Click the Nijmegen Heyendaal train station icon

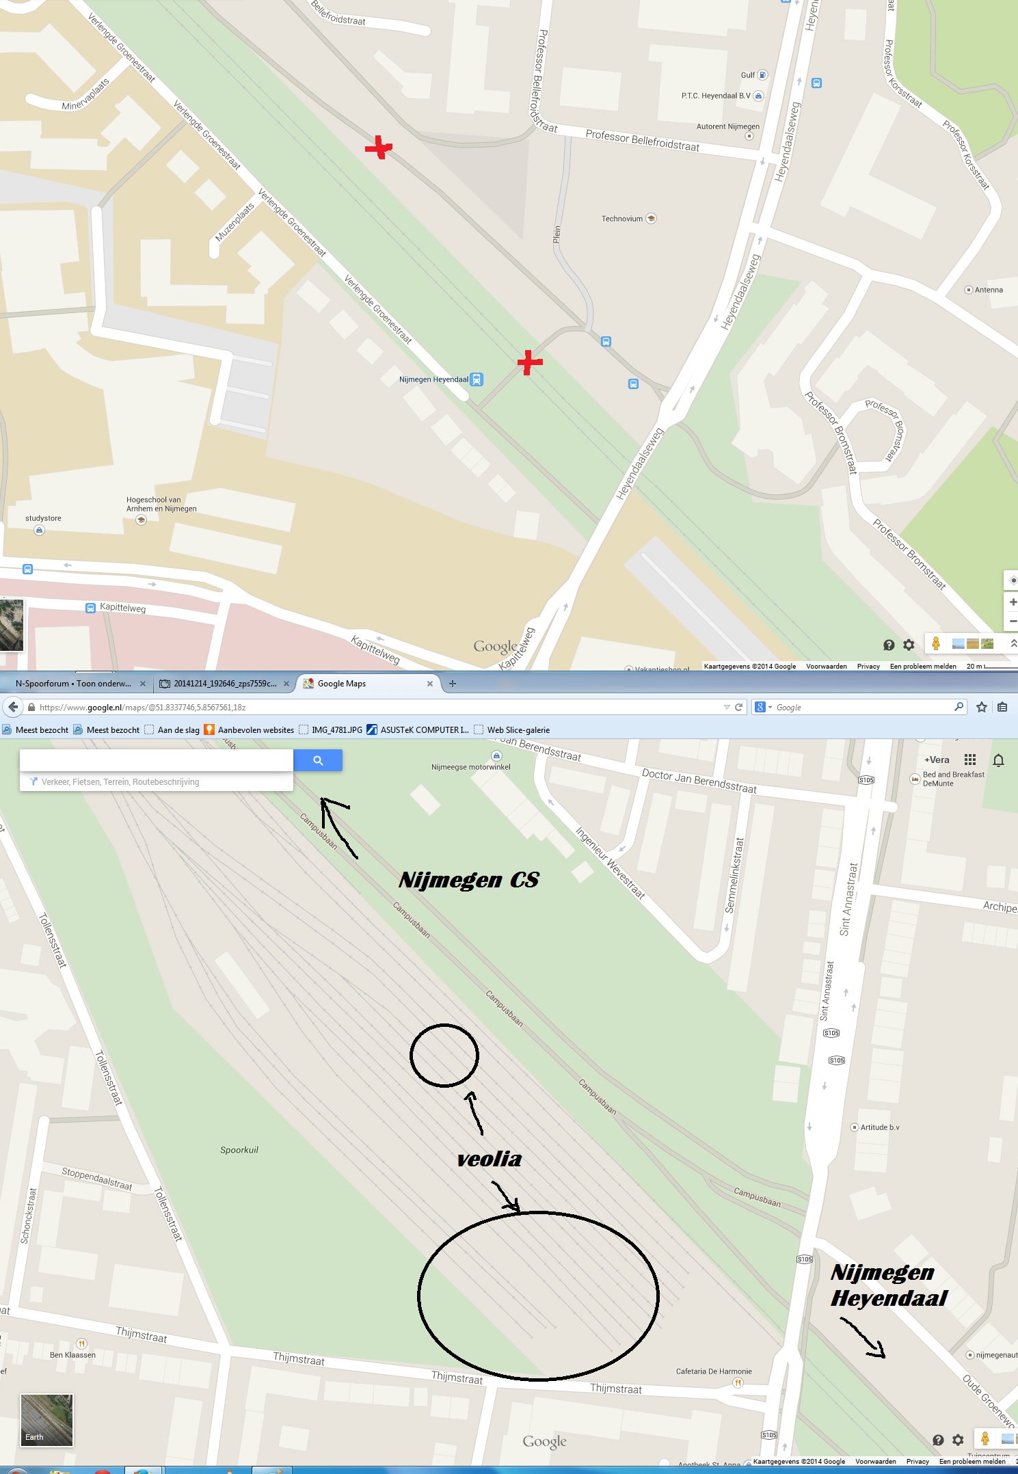point(477,379)
